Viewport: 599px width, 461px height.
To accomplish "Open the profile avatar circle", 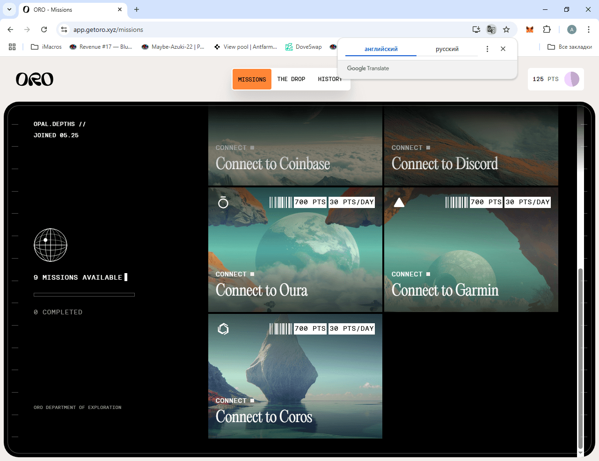I will pyautogui.click(x=572, y=79).
